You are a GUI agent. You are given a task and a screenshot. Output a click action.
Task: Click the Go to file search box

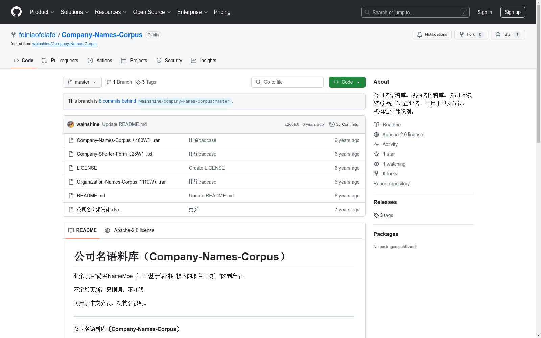(x=287, y=82)
